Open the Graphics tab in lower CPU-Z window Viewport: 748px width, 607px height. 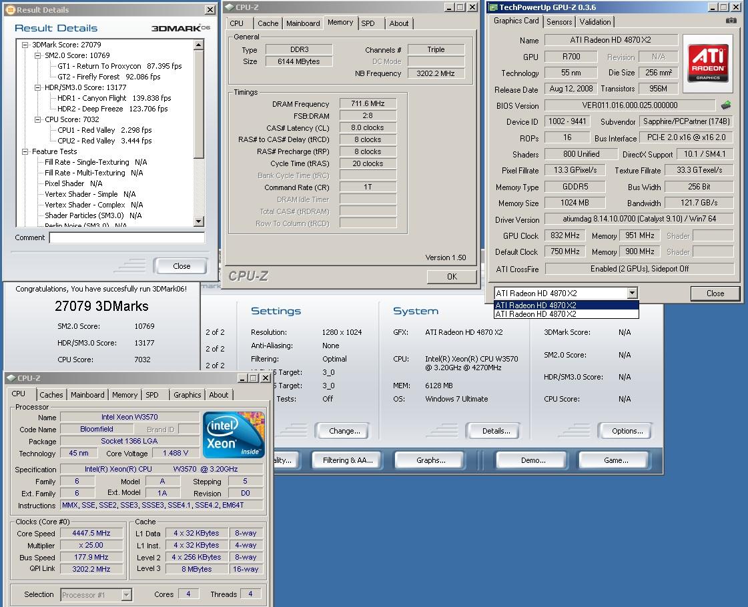pos(187,395)
